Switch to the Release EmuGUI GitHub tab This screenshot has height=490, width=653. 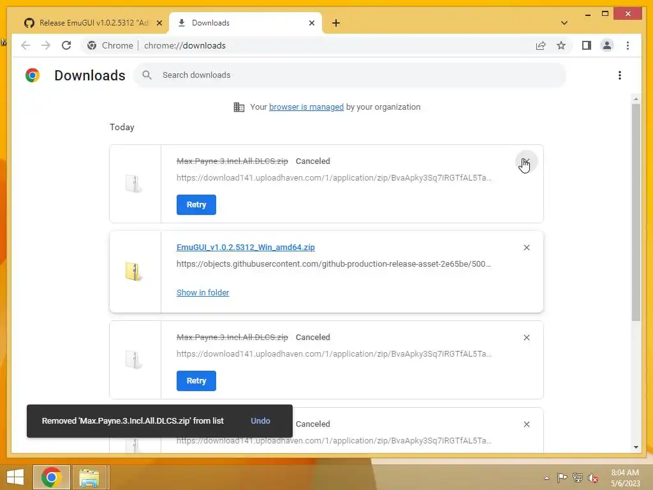pos(93,23)
